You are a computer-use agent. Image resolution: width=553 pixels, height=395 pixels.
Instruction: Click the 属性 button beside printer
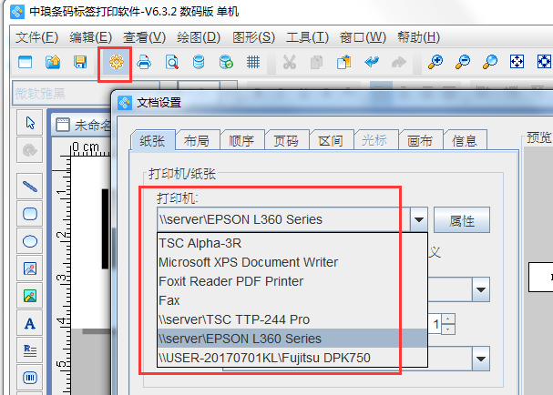point(462,219)
